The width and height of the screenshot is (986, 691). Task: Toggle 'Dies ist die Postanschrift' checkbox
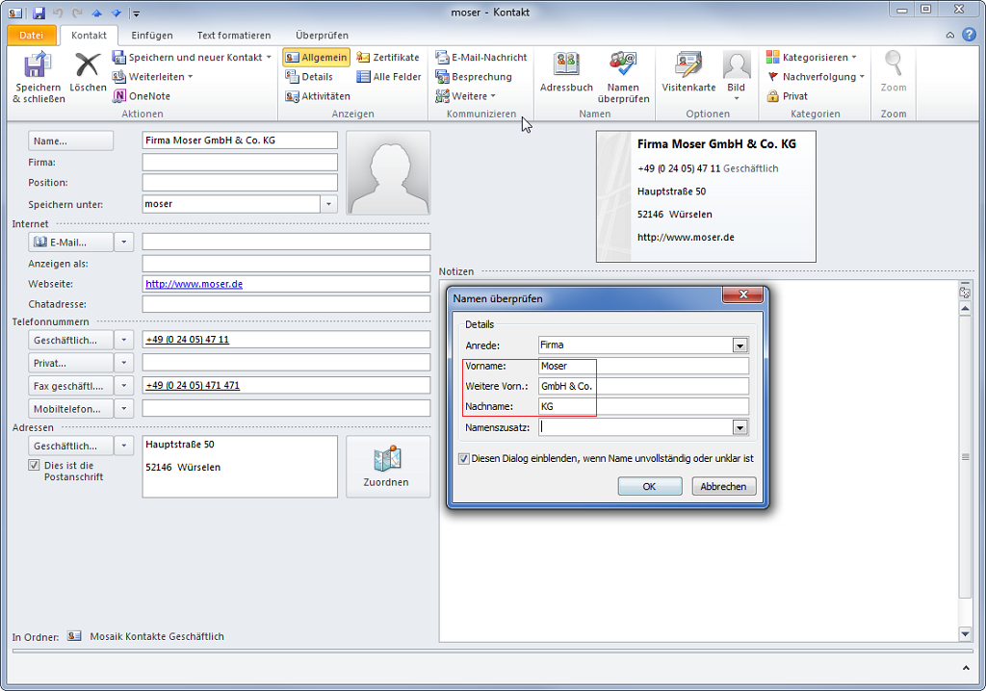point(34,465)
